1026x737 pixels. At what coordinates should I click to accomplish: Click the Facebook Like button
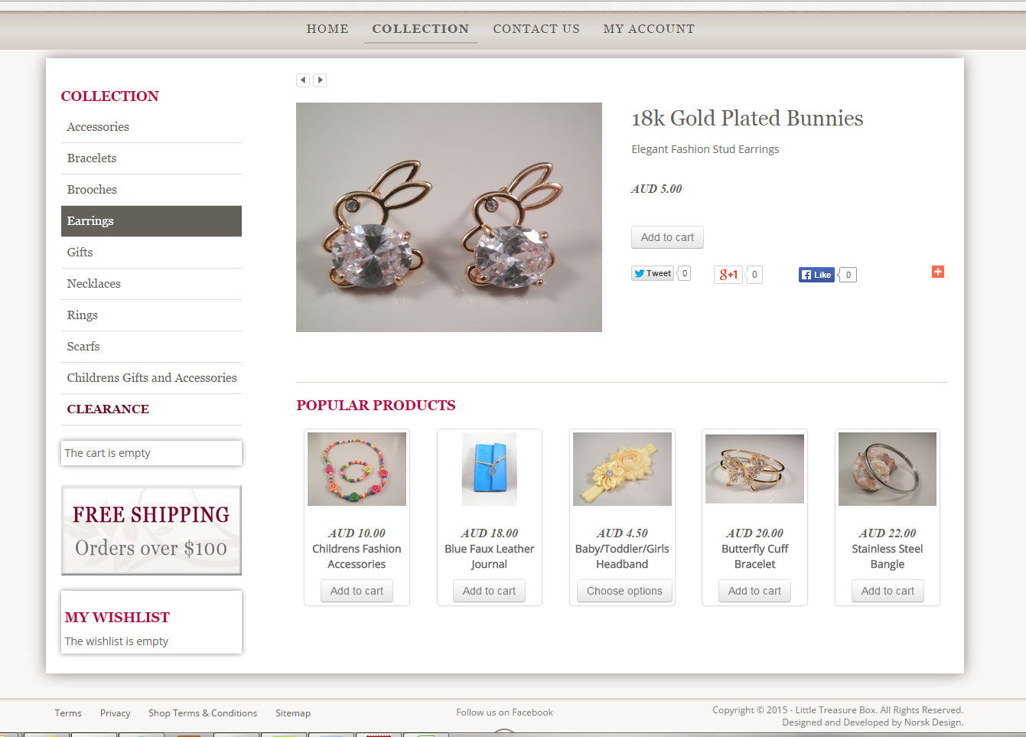(x=816, y=275)
